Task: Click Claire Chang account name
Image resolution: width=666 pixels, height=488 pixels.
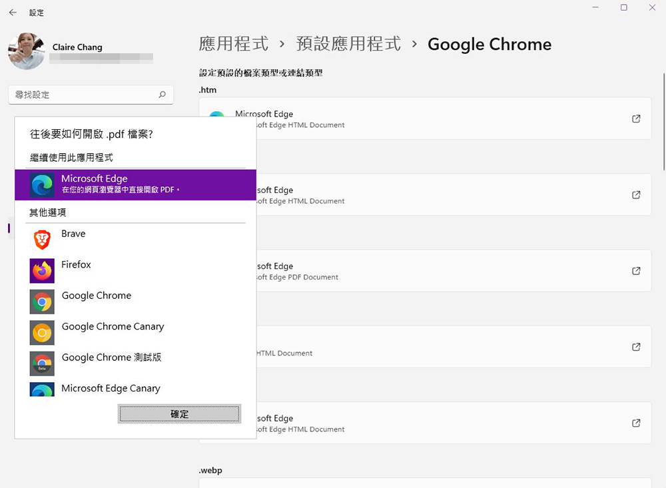Action: point(77,47)
